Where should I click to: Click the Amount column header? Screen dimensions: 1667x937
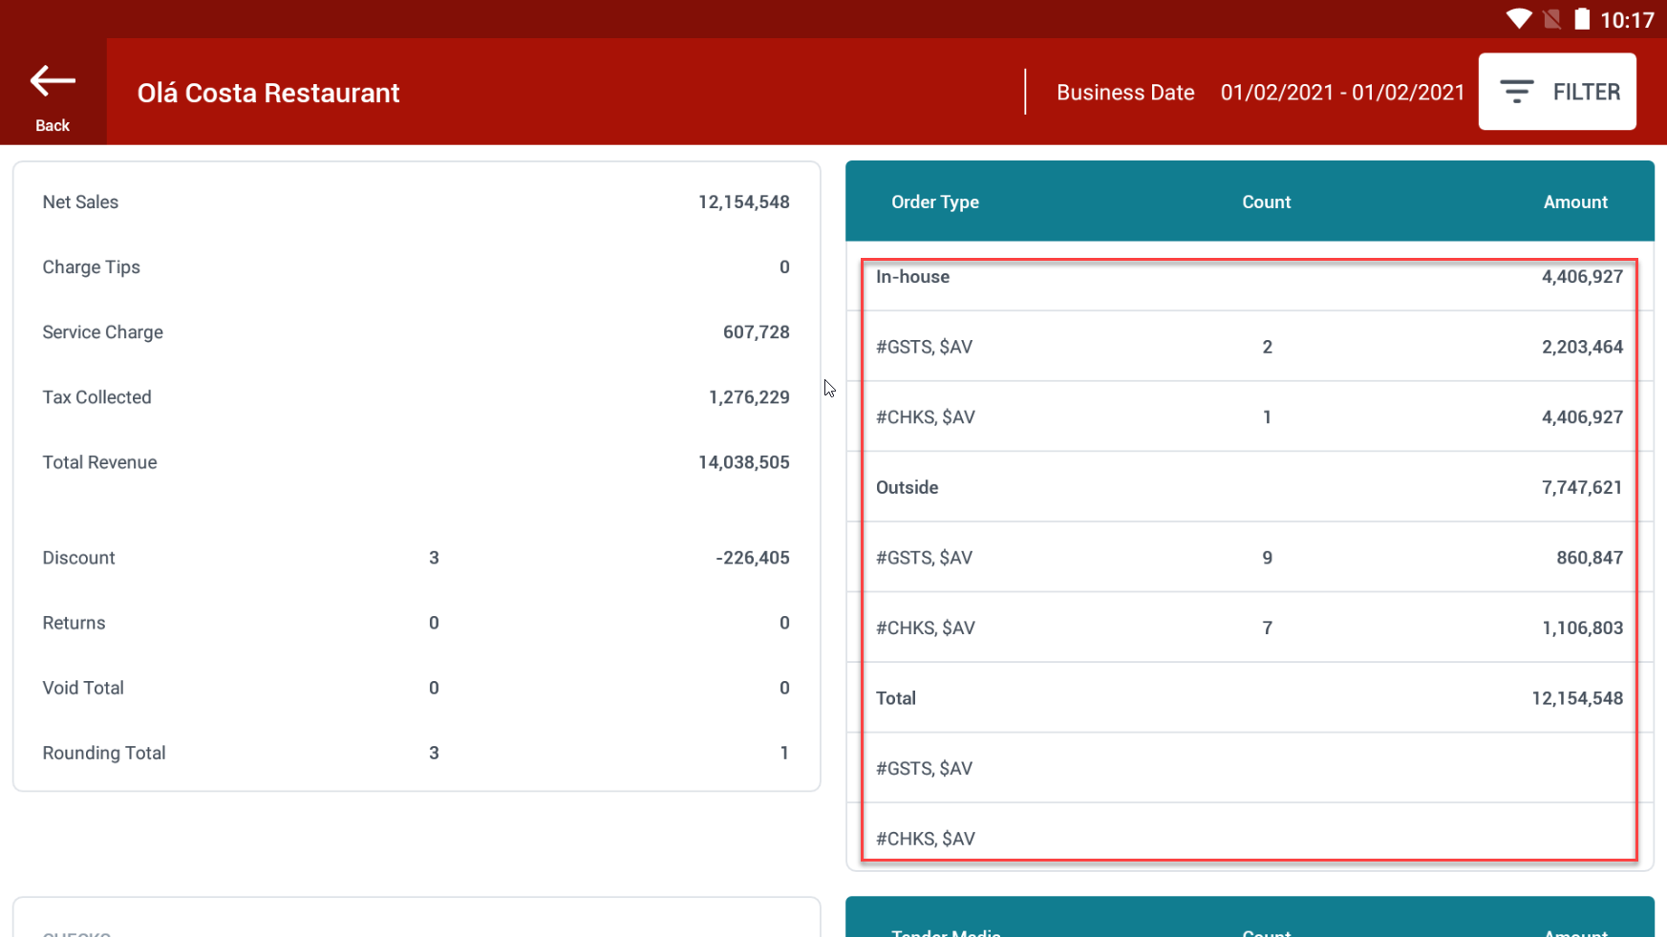(x=1574, y=202)
